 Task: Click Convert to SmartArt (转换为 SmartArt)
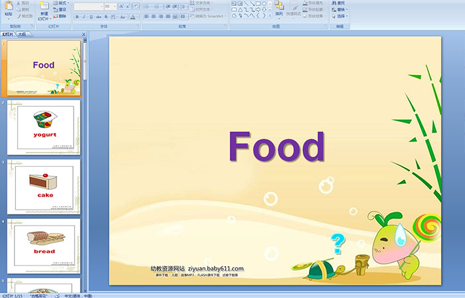[x=208, y=16]
